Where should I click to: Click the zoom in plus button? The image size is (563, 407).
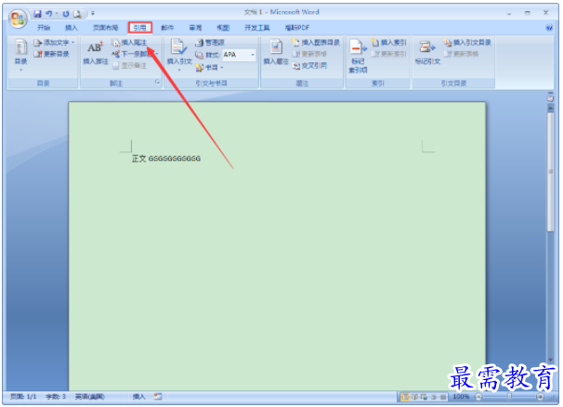[x=540, y=397]
